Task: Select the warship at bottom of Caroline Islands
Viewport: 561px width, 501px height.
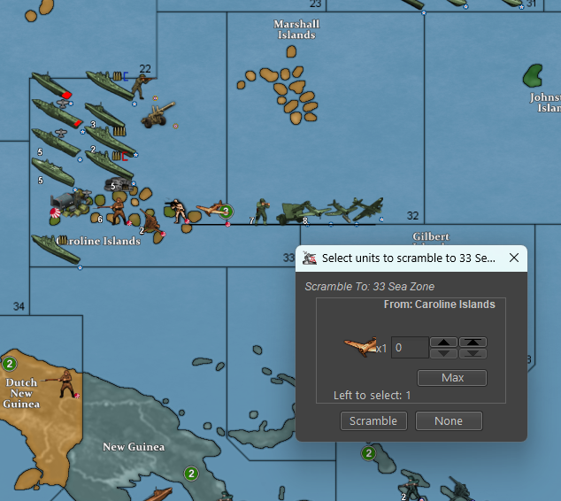Action: click(x=55, y=249)
